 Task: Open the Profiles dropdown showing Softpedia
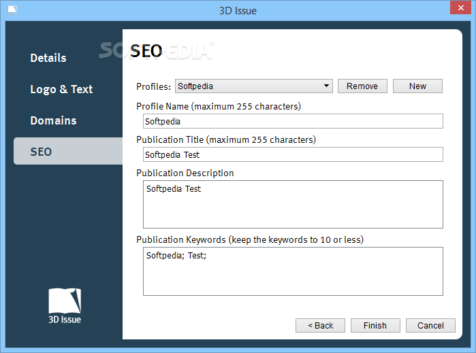click(254, 86)
